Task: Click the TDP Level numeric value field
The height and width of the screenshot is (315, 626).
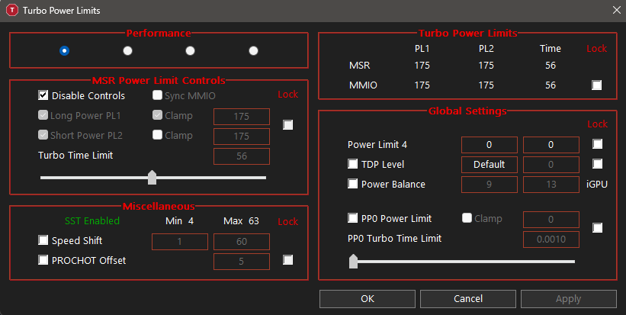Action: (x=551, y=165)
